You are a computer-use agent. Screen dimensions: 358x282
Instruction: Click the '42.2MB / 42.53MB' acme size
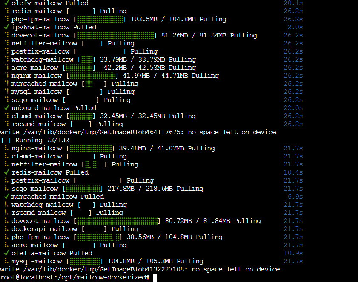134,68
